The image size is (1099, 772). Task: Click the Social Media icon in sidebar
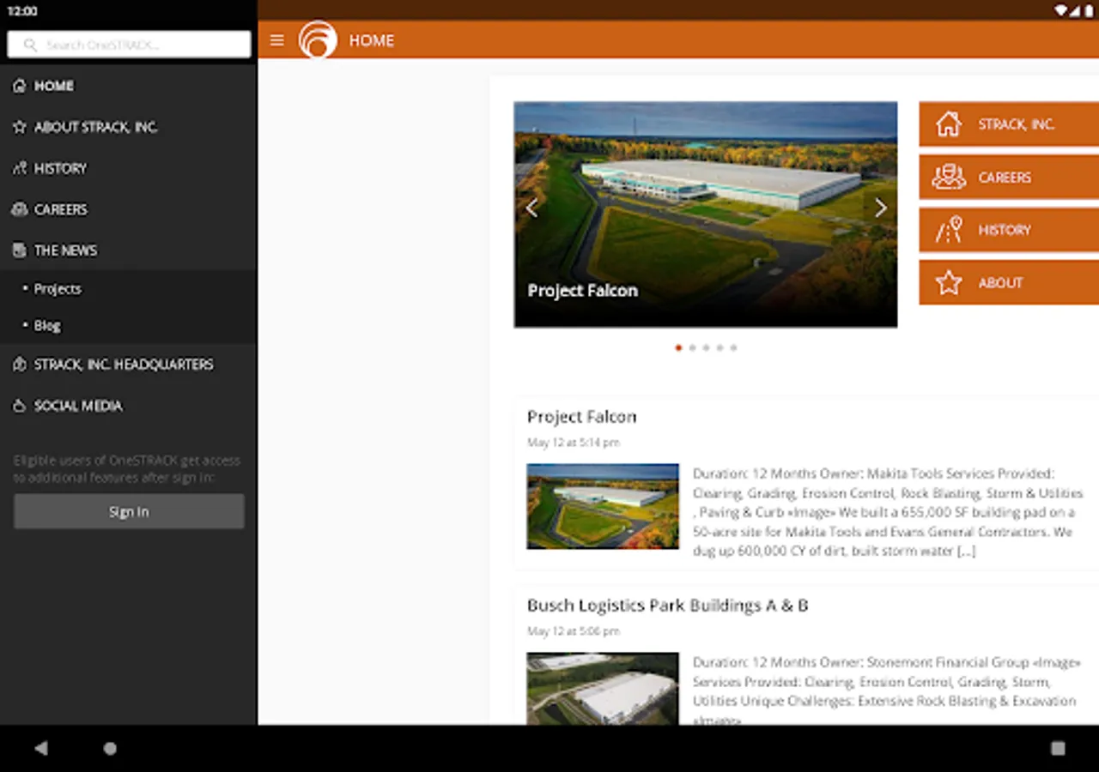pos(20,406)
